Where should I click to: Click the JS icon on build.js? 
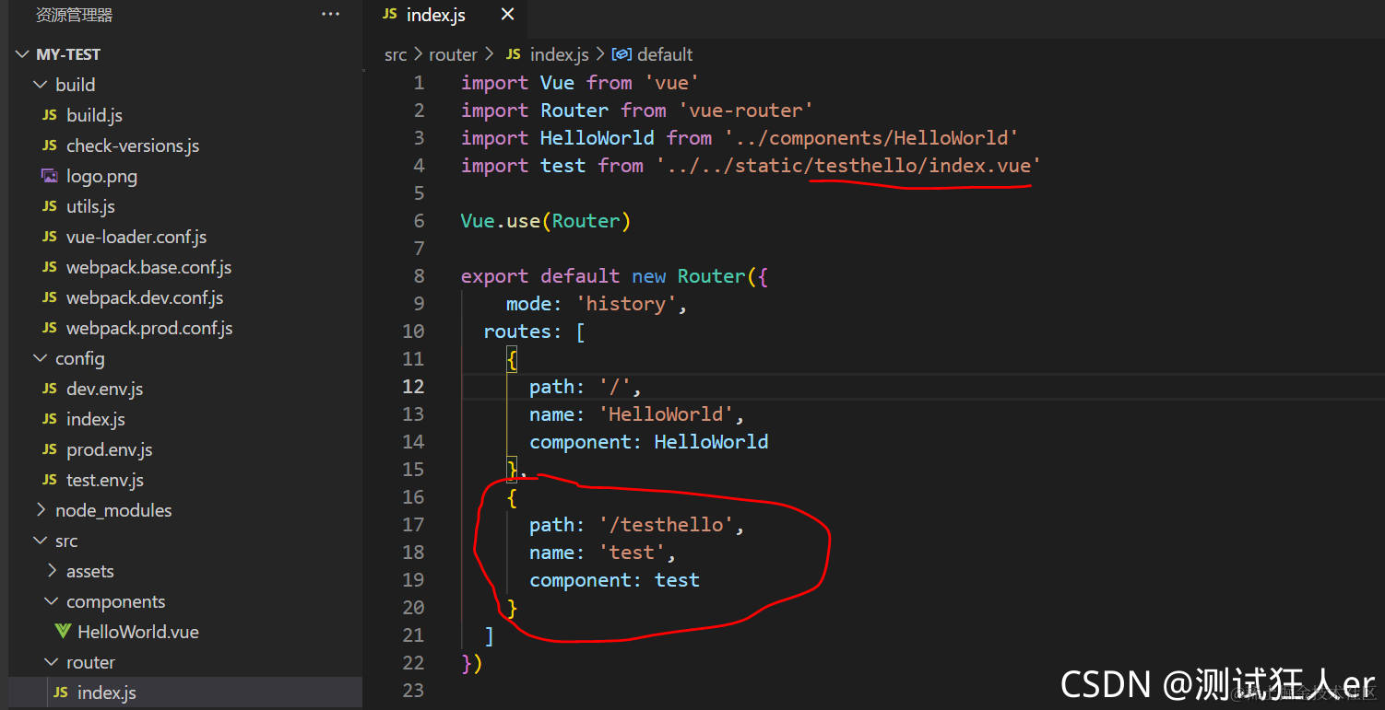(x=50, y=115)
